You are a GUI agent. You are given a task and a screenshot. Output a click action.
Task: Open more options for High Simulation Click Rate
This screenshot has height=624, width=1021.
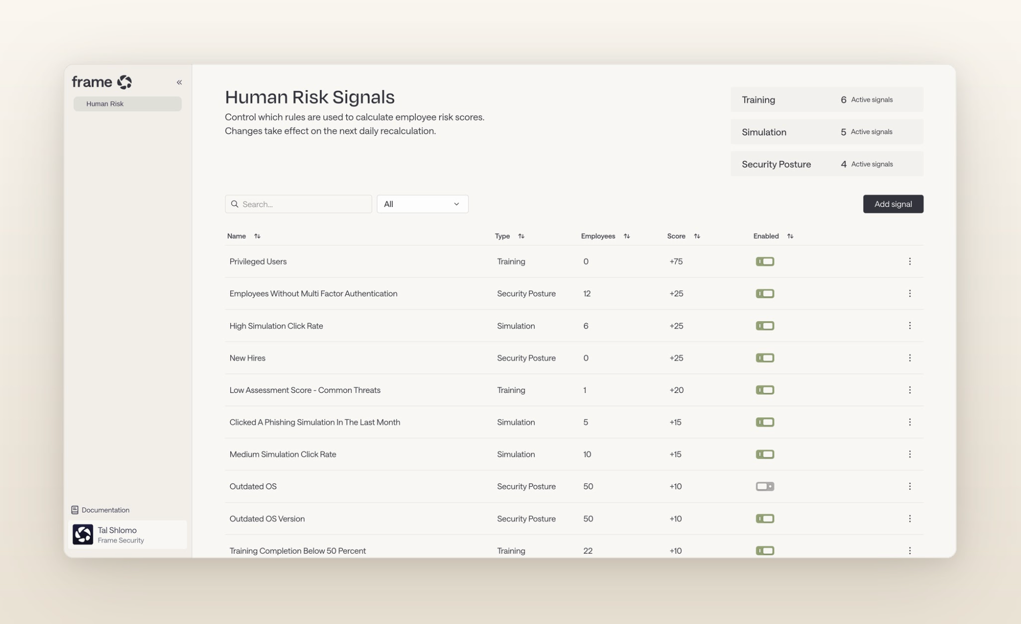click(x=909, y=326)
